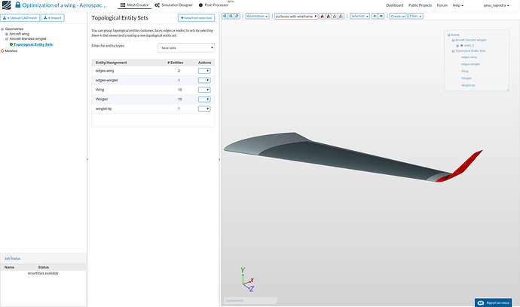Toggle visibility eye for solid_0 in scene tree

click(x=461, y=45)
